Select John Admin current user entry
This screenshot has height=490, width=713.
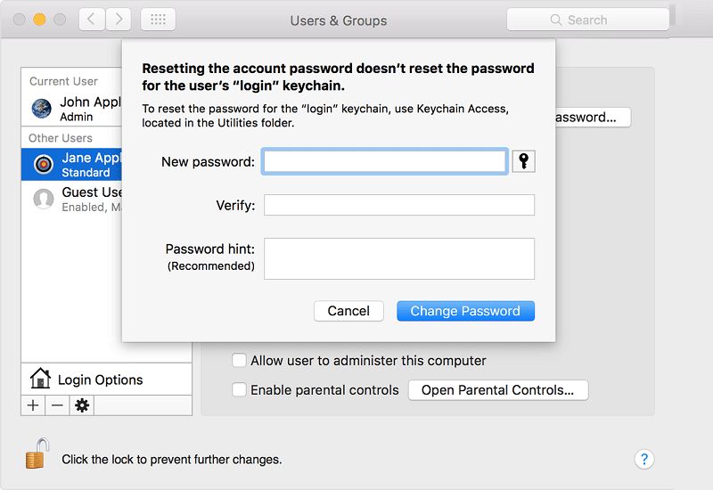pos(71,109)
